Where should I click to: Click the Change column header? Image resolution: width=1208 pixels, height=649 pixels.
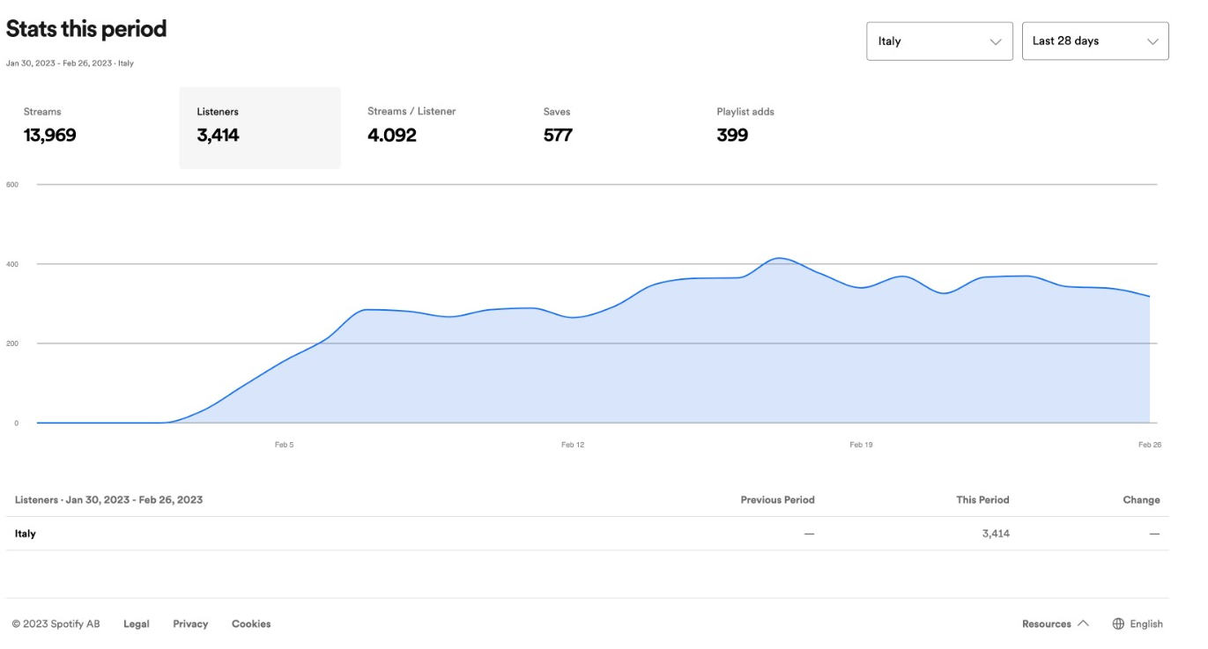(x=1141, y=499)
